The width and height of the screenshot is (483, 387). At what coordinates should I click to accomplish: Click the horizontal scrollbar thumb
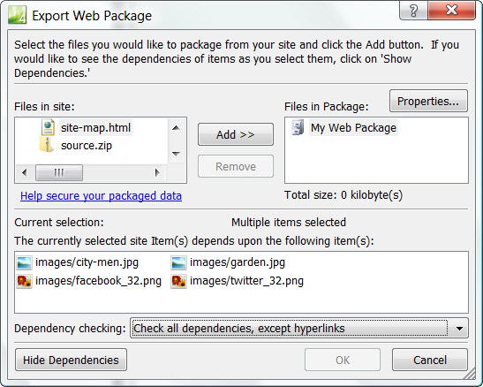click(59, 172)
